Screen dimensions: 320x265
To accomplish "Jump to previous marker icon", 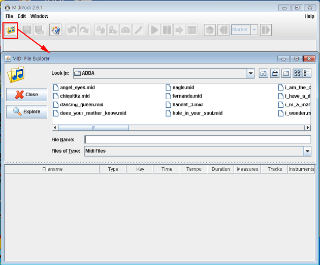I will coord(223,30).
